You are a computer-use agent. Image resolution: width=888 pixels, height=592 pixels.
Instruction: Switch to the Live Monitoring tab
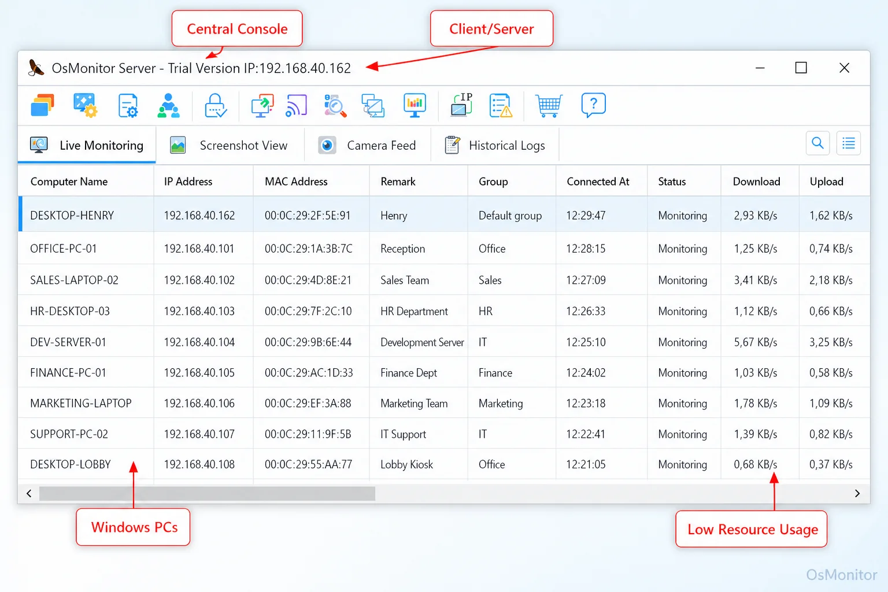[x=87, y=145]
